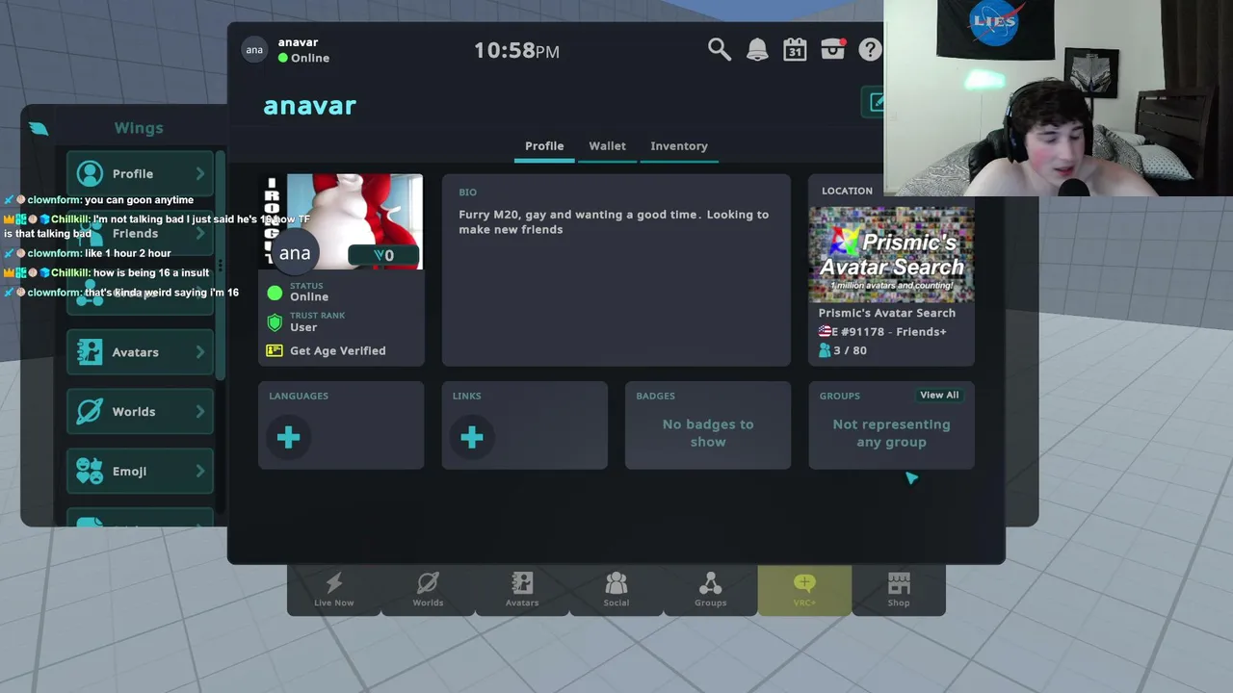1233x693 pixels.
Task: Click the 'anavar' profile heading
Action: pos(310,105)
